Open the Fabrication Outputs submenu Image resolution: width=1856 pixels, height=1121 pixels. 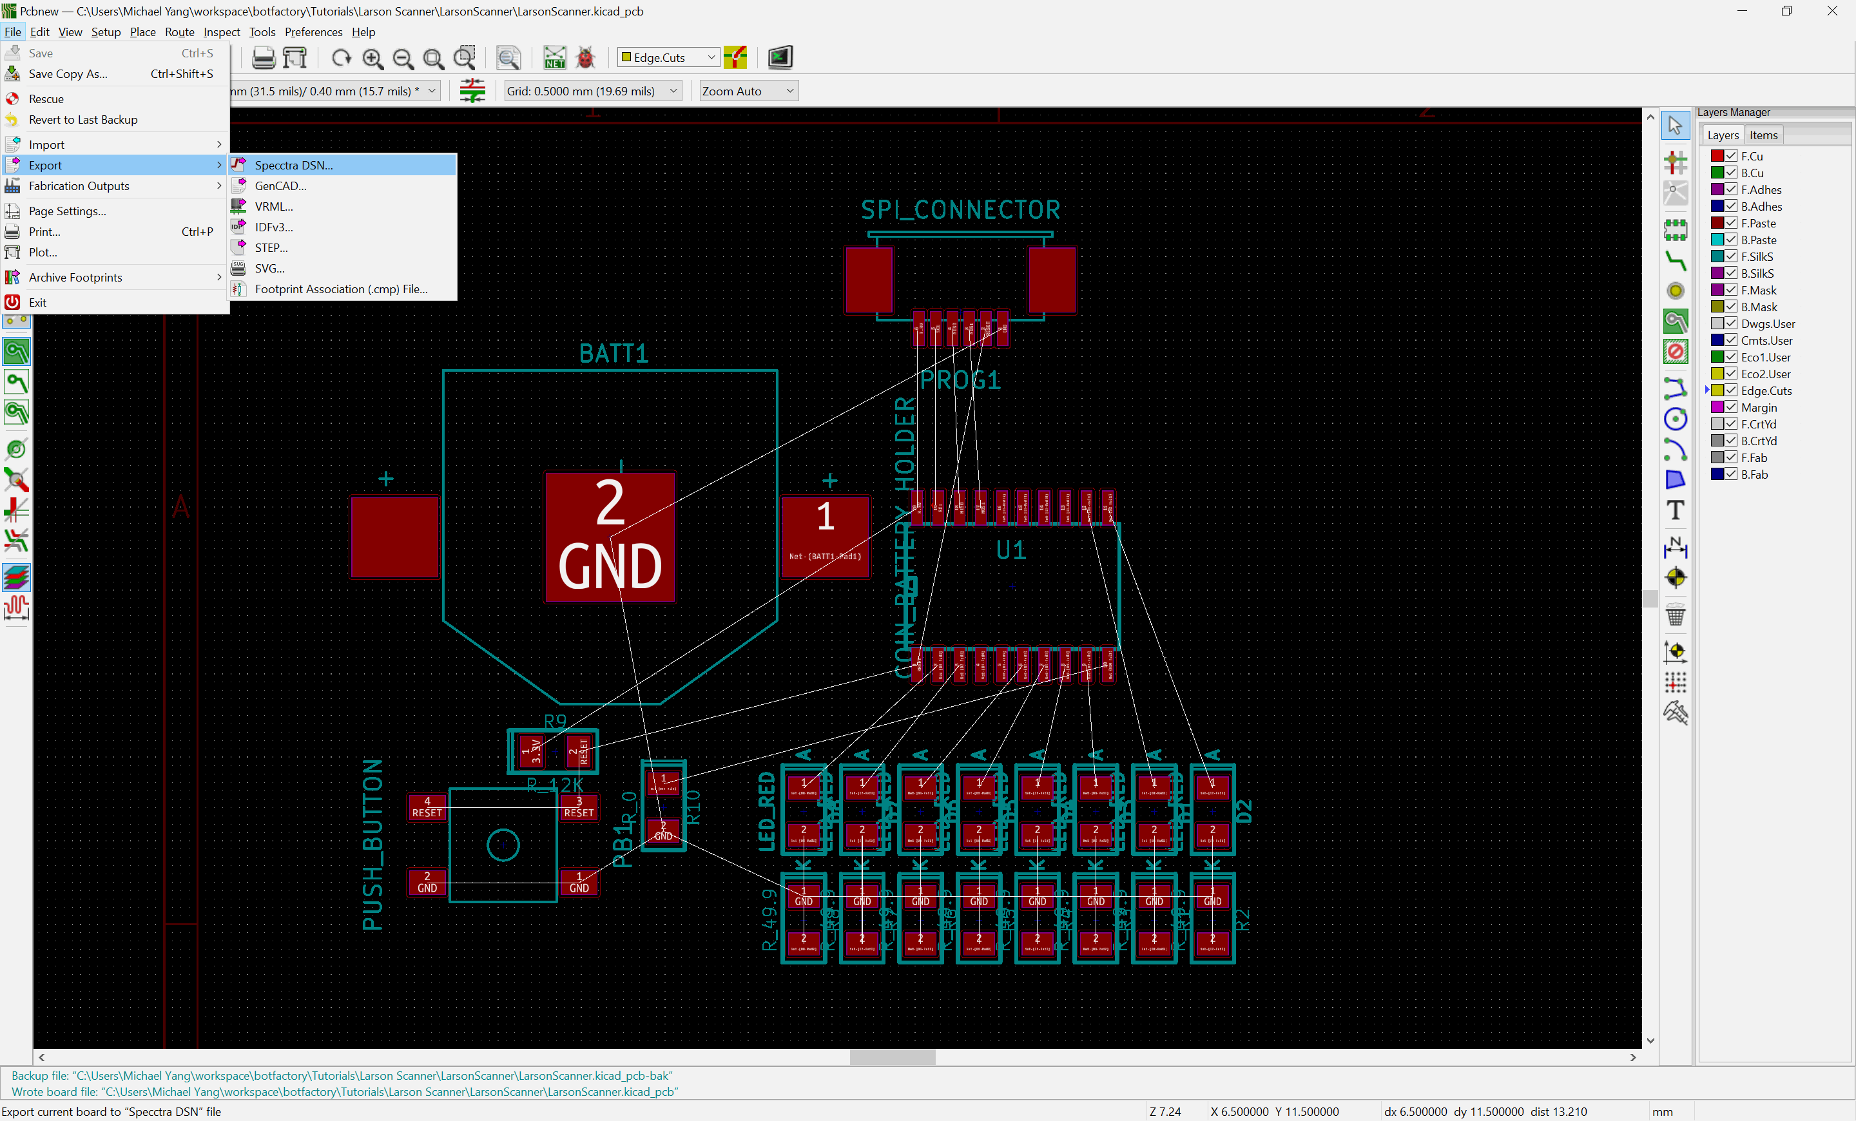79,186
